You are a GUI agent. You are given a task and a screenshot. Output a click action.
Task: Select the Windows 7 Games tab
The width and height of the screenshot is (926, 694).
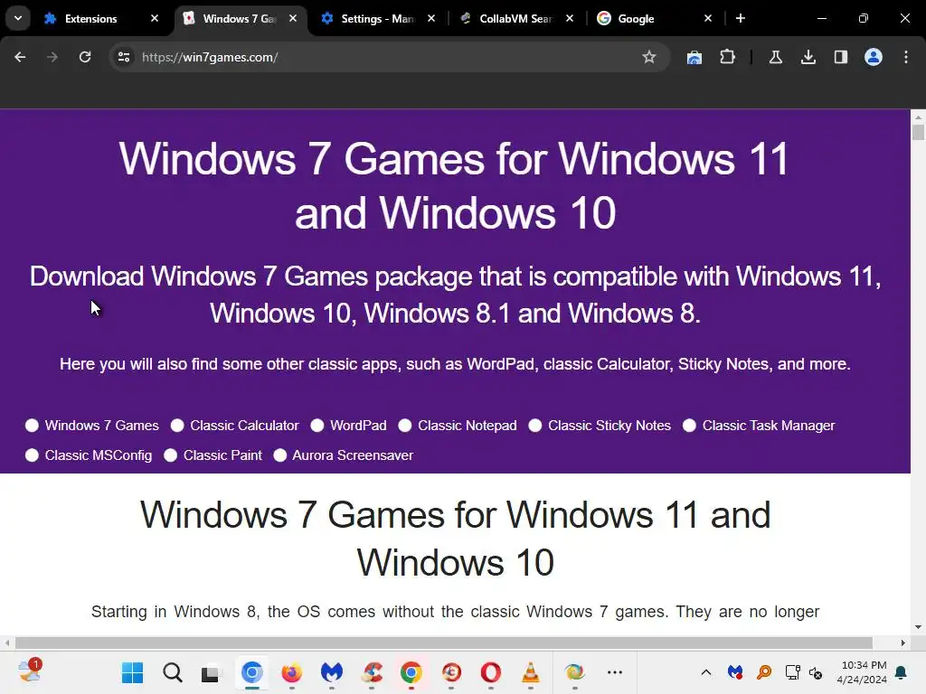tap(239, 19)
